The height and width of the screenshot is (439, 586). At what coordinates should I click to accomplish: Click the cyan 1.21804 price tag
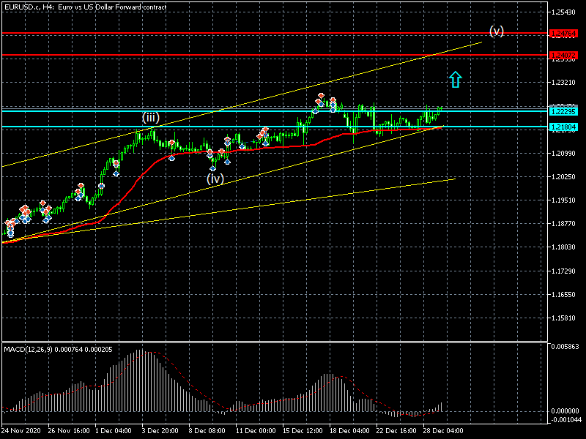click(564, 127)
